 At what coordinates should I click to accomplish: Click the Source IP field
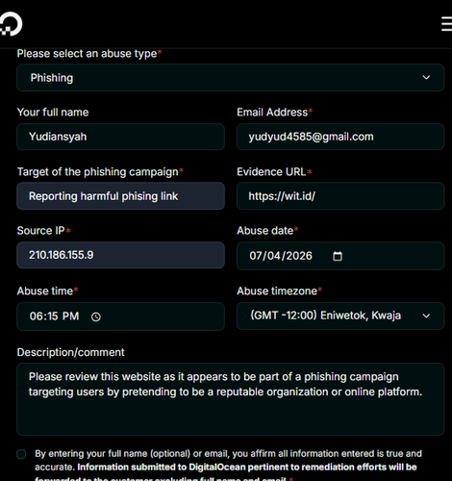pyautogui.click(x=120, y=255)
